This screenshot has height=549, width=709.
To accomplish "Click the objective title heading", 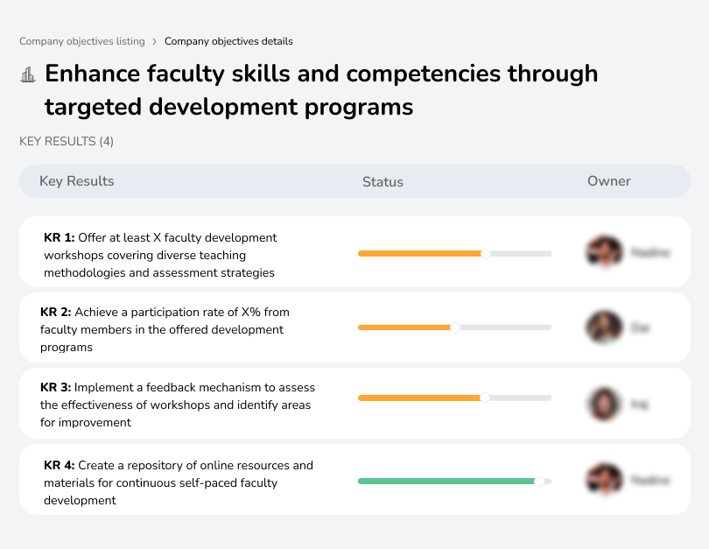I will pyautogui.click(x=320, y=90).
